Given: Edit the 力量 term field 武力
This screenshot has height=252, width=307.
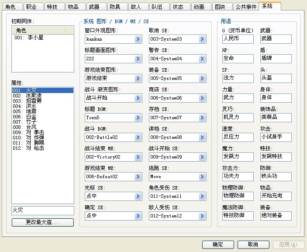Looking at the screenshot, I should tap(238, 98).
